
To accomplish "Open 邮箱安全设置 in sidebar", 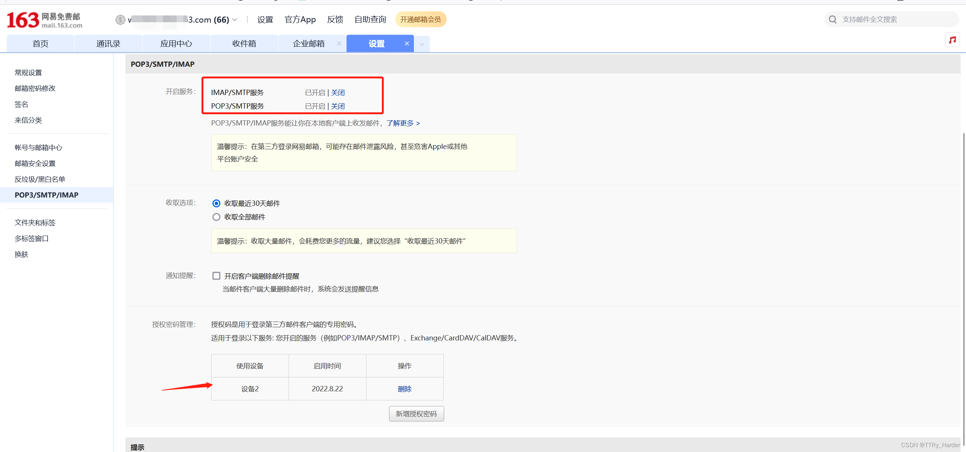I will pyautogui.click(x=35, y=164).
